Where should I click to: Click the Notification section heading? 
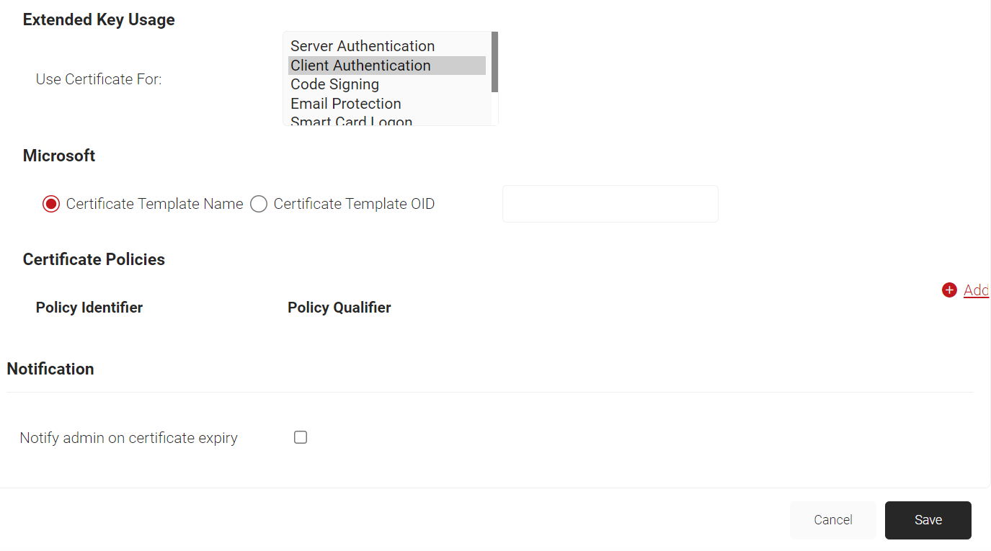pyautogui.click(x=50, y=369)
